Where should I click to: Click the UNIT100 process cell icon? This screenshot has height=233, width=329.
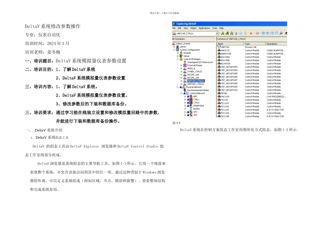click(x=219, y=47)
